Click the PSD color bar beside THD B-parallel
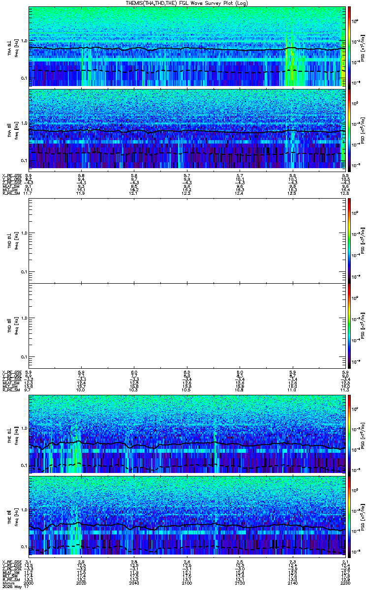The height and width of the screenshot is (590, 369). 349,325
